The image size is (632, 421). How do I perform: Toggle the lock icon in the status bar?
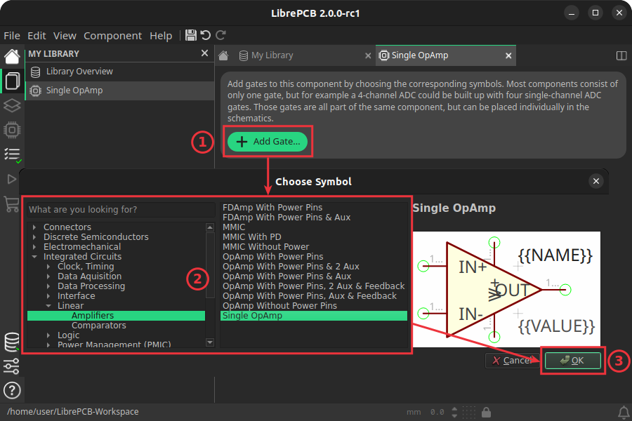tap(486, 412)
